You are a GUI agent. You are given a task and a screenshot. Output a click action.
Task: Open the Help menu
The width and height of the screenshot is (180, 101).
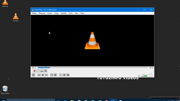click(x=82, y=13)
